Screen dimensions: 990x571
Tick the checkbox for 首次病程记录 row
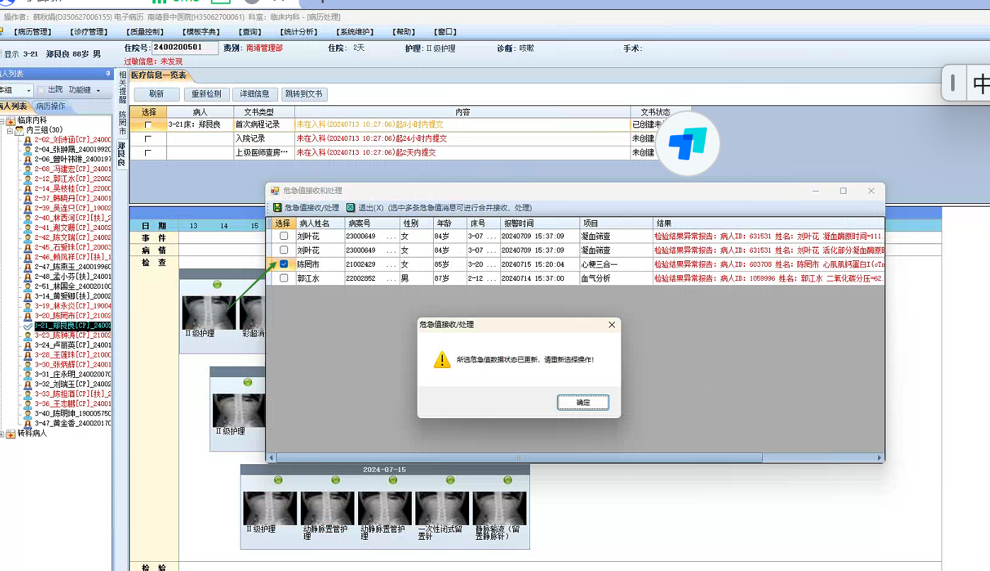click(x=148, y=125)
